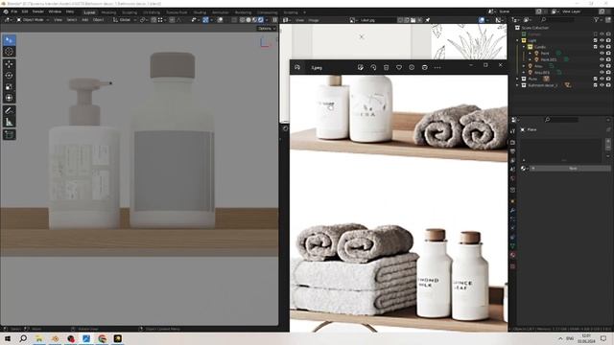614x345 pixels.
Task: Click the file info icon in Photos window
Action: coord(412,67)
